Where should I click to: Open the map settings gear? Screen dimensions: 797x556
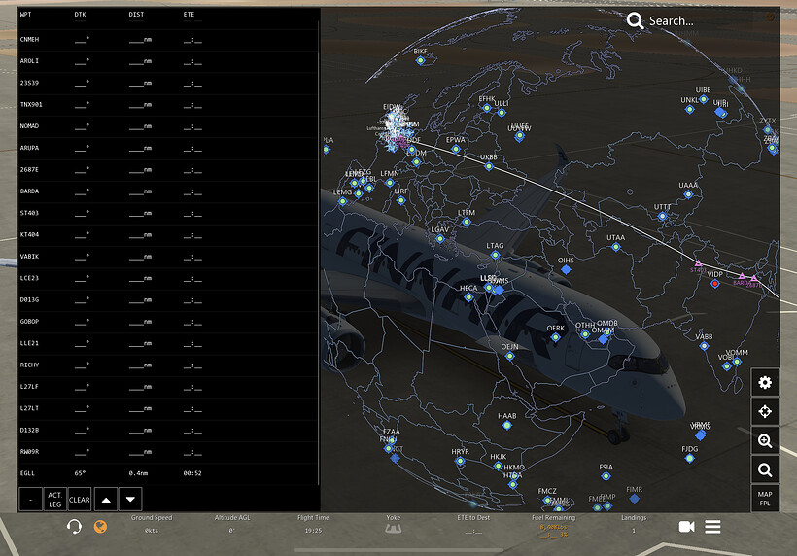(765, 382)
